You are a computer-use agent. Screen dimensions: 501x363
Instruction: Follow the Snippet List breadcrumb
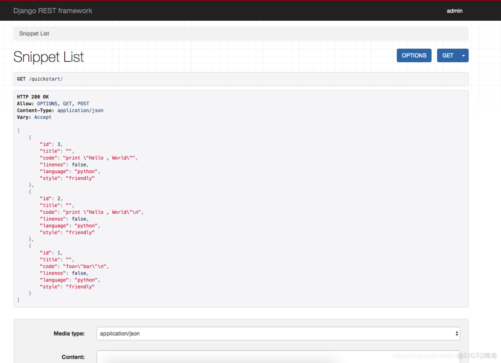click(x=34, y=33)
